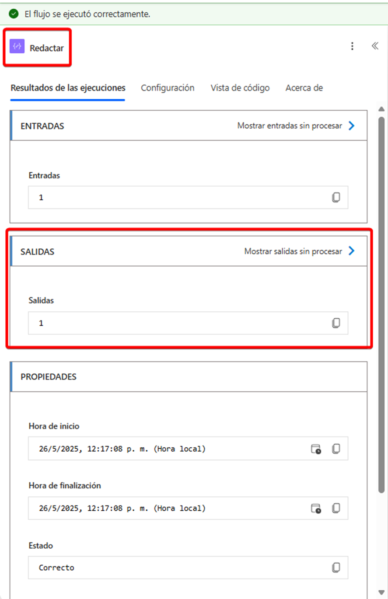
Task: Copy the Hora de finalización value
Action: [336, 508]
